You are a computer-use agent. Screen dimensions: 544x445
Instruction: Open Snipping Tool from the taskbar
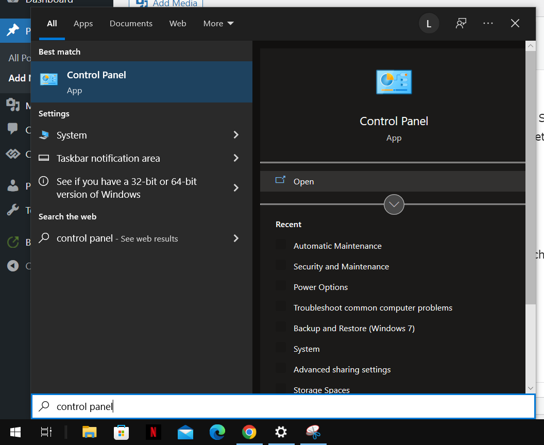pyautogui.click(x=313, y=432)
